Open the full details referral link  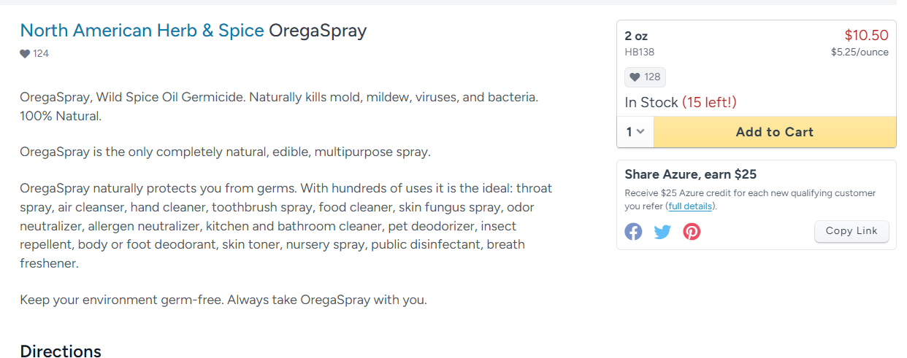tap(689, 206)
